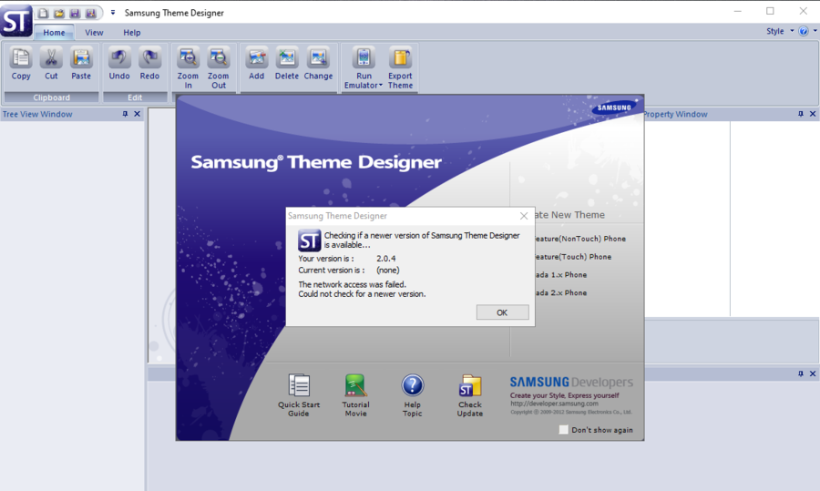Open the Help ribbon tab
Viewport: 820px width, 491px height.
132,33
